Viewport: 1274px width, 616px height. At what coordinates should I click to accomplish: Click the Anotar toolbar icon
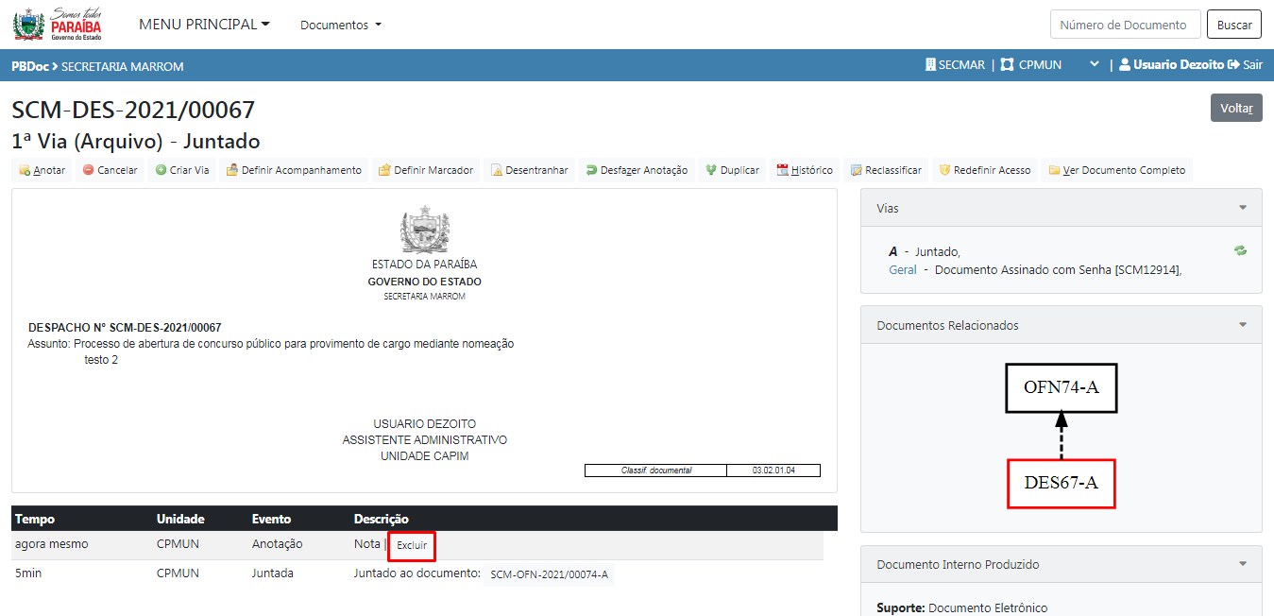point(24,171)
